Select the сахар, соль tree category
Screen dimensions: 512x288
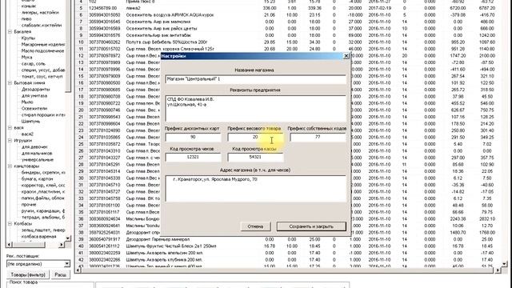[34, 64]
